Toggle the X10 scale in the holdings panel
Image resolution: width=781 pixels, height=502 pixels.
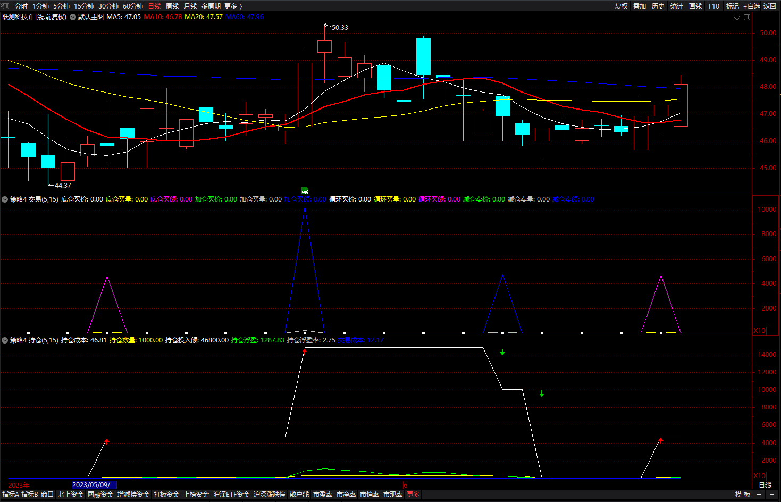point(760,475)
